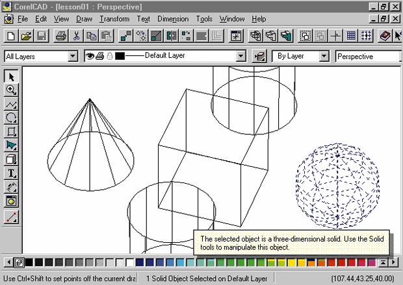Viewport: 403px width, 285px height.
Task: Select the teal Shape edit tool
Action: point(11,145)
